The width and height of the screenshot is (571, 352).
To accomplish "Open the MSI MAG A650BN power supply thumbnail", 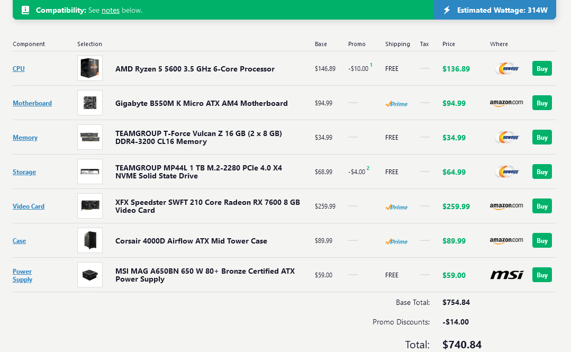I will [x=90, y=275].
